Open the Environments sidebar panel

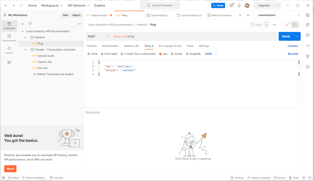point(9,38)
